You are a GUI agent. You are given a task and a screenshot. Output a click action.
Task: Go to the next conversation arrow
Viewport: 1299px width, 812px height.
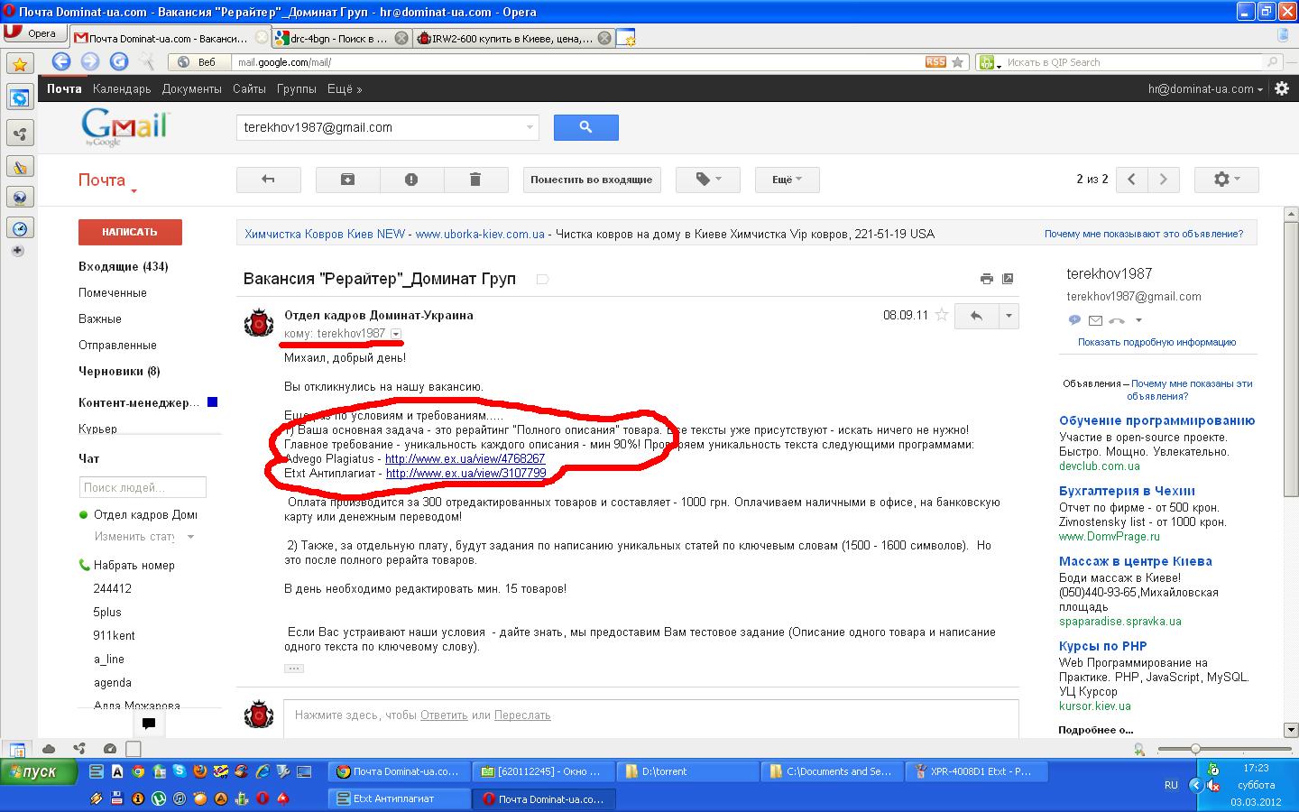click(1164, 180)
